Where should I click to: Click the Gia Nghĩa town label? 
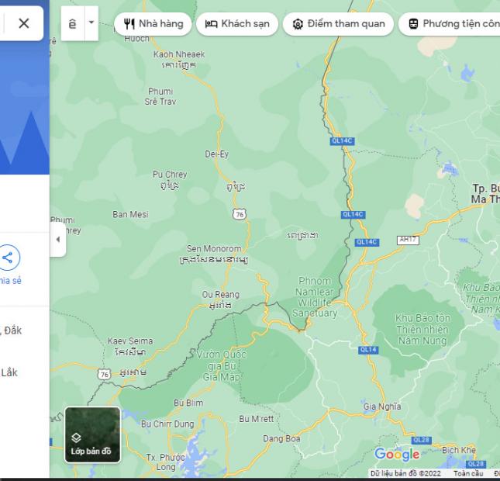pyautogui.click(x=382, y=407)
